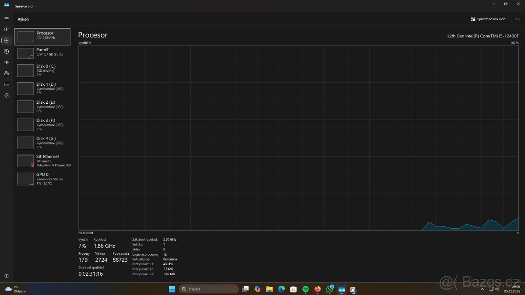Show hidden system tray icons chevron
This screenshot has width=525, height=295.
click(x=482, y=289)
